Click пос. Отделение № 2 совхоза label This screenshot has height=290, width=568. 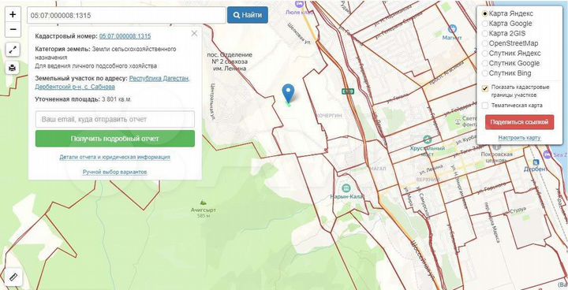point(230,61)
